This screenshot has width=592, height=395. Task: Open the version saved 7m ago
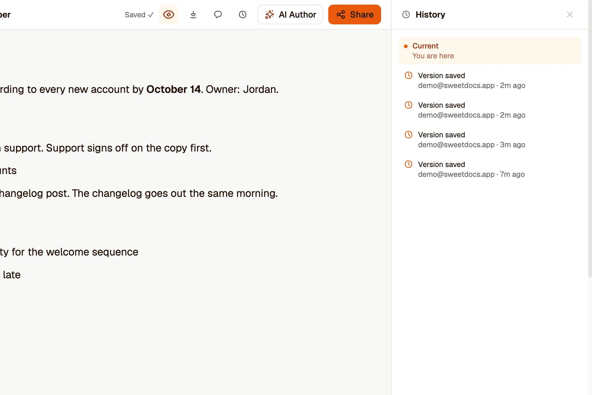tap(490, 169)
